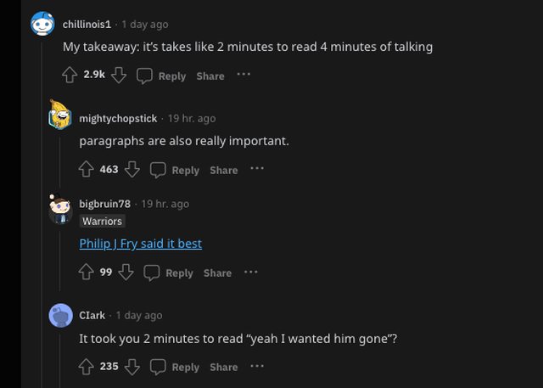Downvote mightychopstick's paragraphs comment
This screenshot has width=543, height=388.
click(x=132, y=170)
